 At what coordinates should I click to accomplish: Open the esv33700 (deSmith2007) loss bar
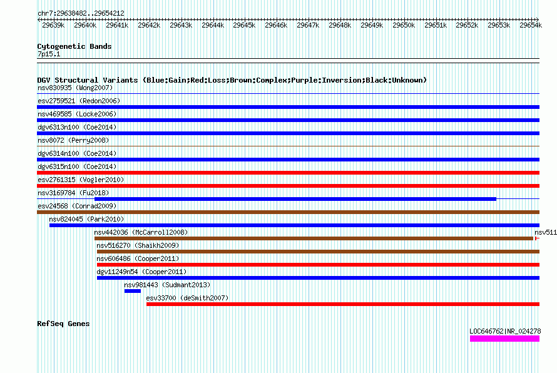pos(343,304)
